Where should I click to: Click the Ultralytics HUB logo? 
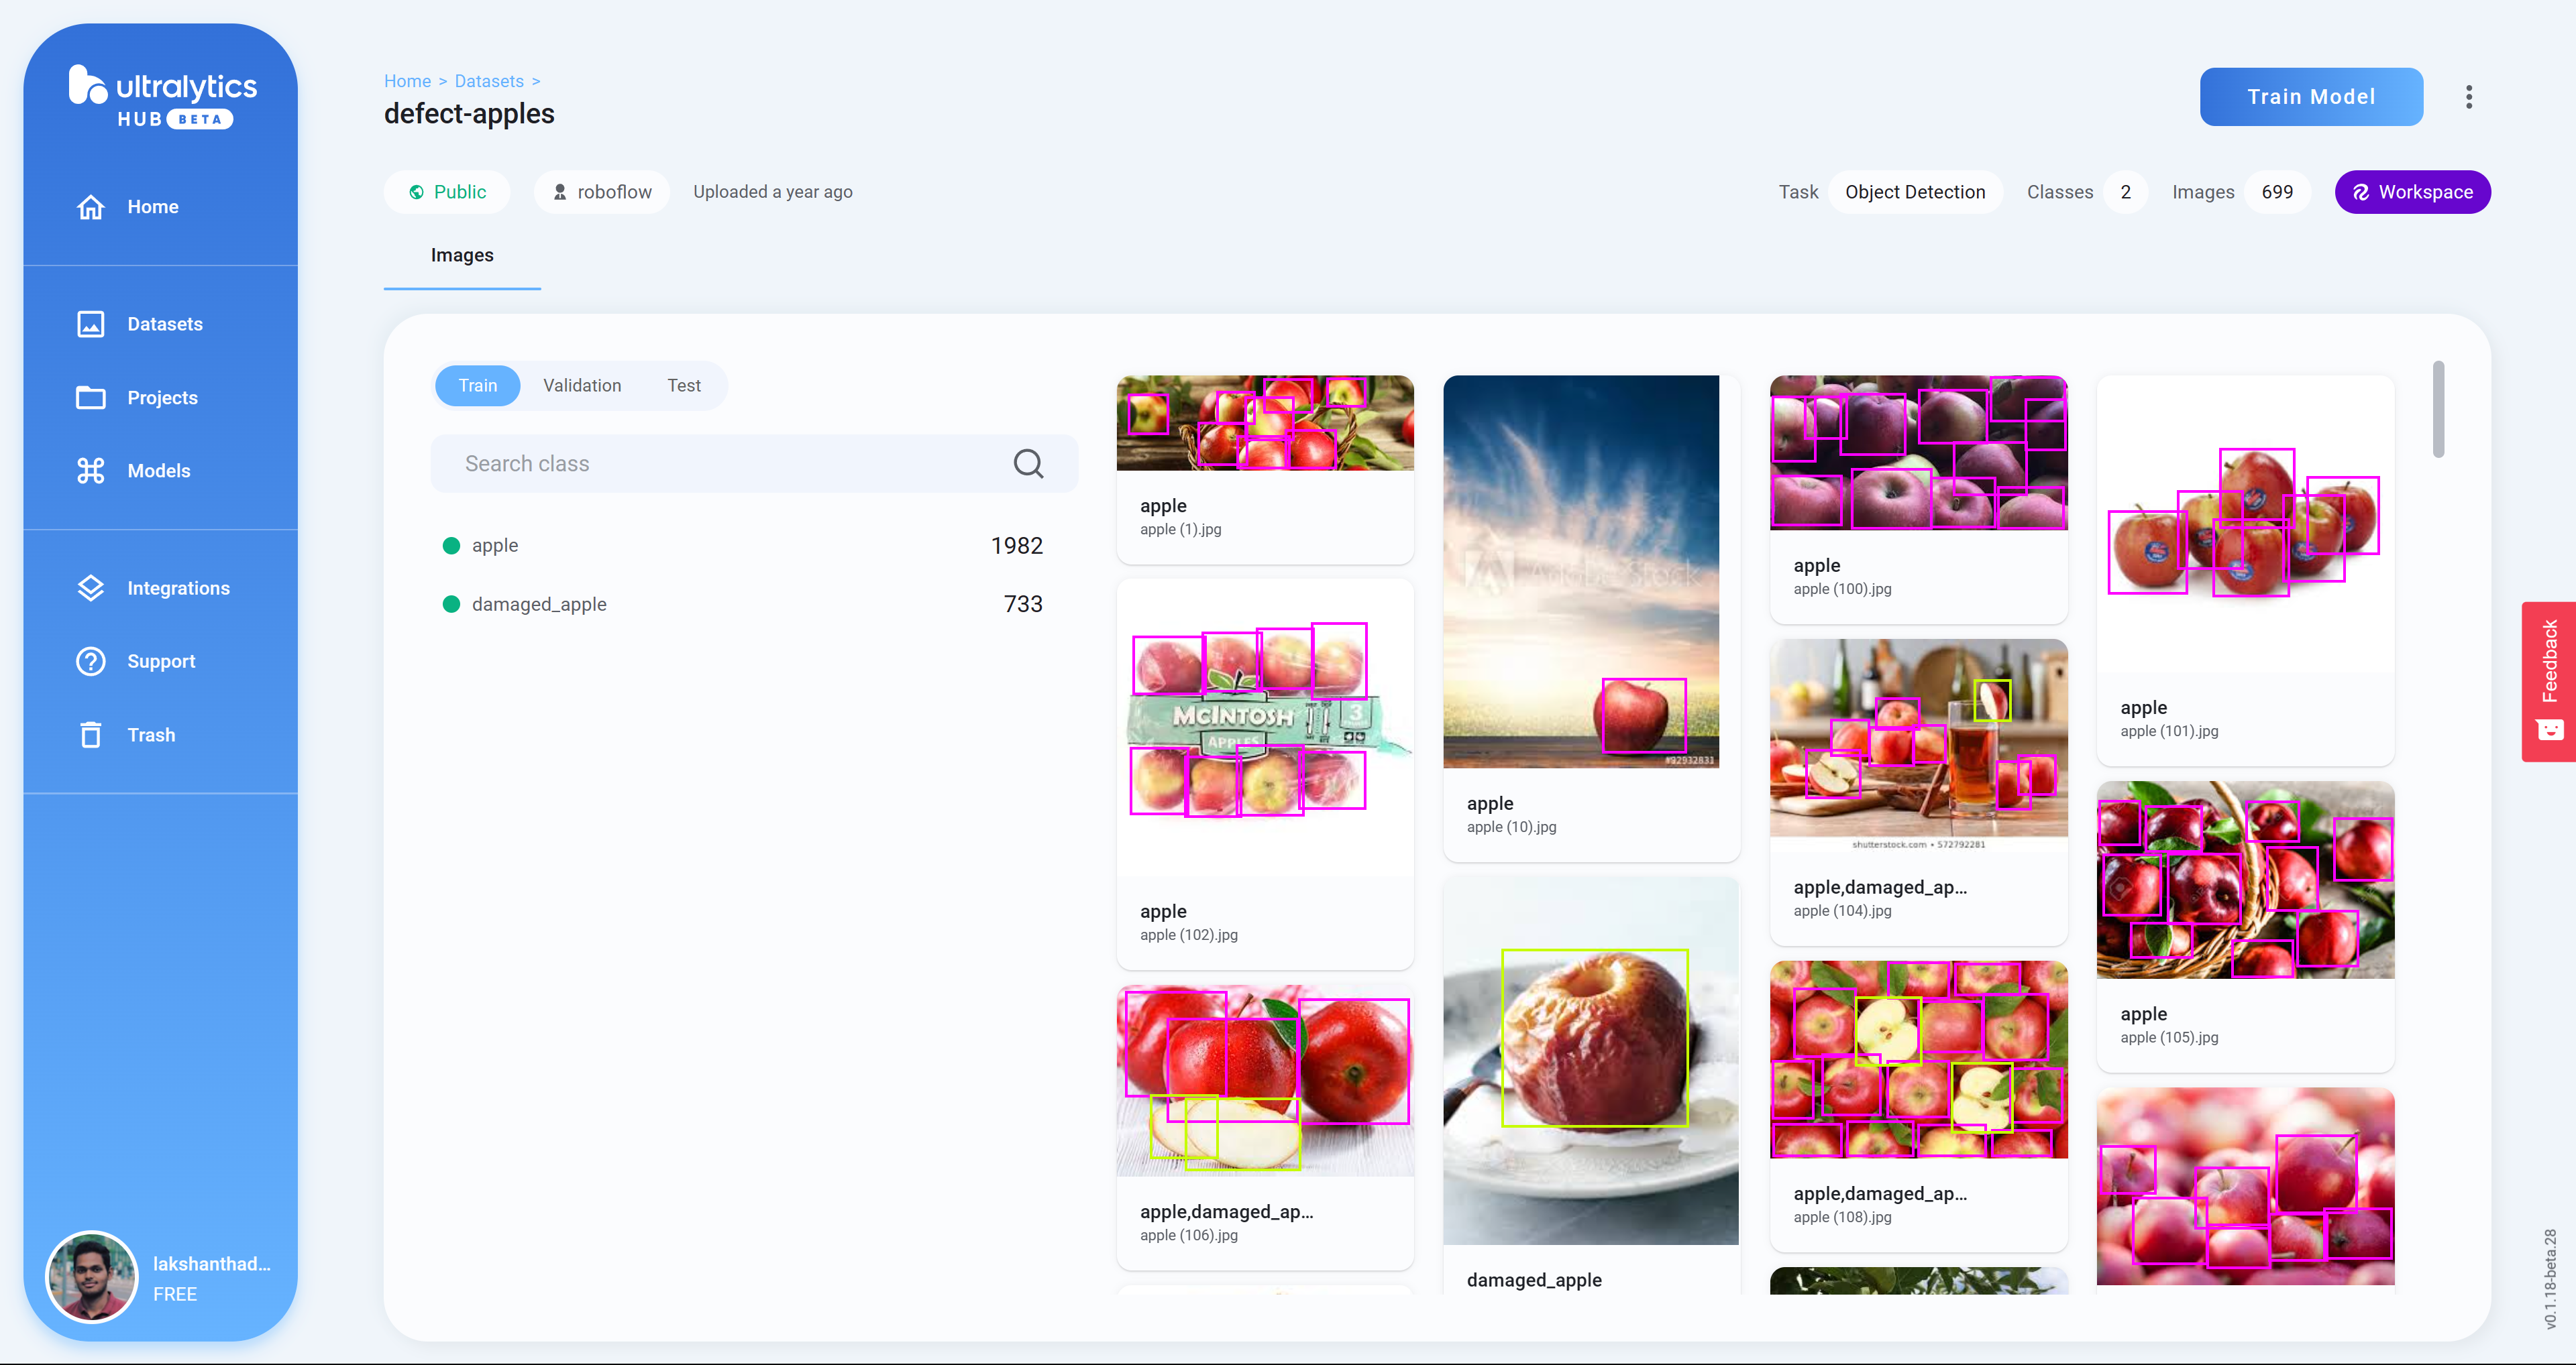(162, 97)
